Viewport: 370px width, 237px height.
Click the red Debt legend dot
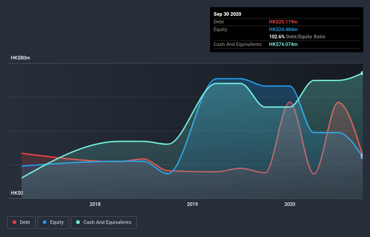tap(14, 222)
